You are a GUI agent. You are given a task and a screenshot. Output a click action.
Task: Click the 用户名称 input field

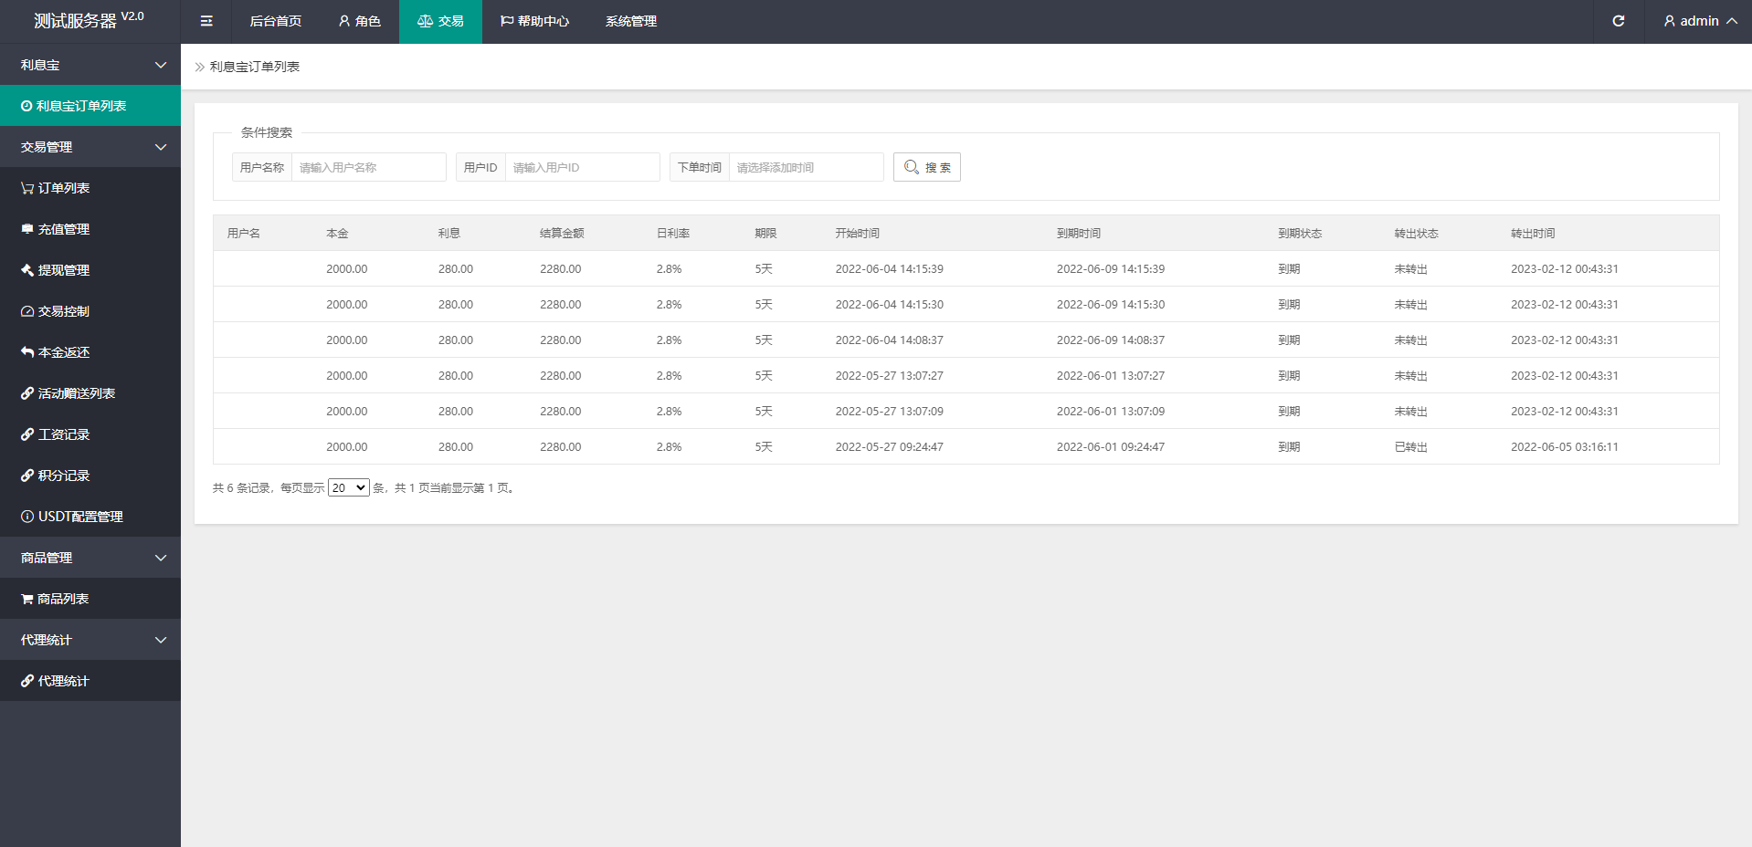tap(367, 167)
